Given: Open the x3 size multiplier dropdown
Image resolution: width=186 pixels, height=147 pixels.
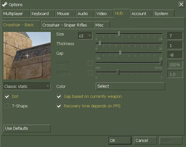Looking at the screenshot, I should pyautogui.click(x=85, y=36).
